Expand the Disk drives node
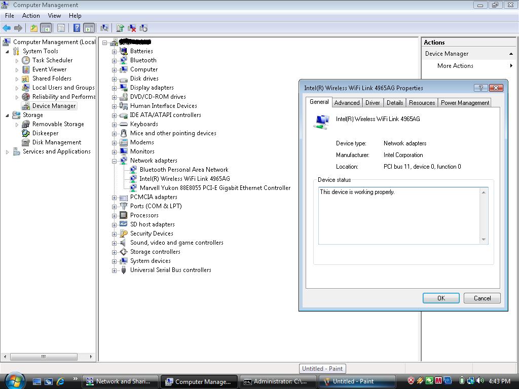519x389 pixels. click(114, 79)
